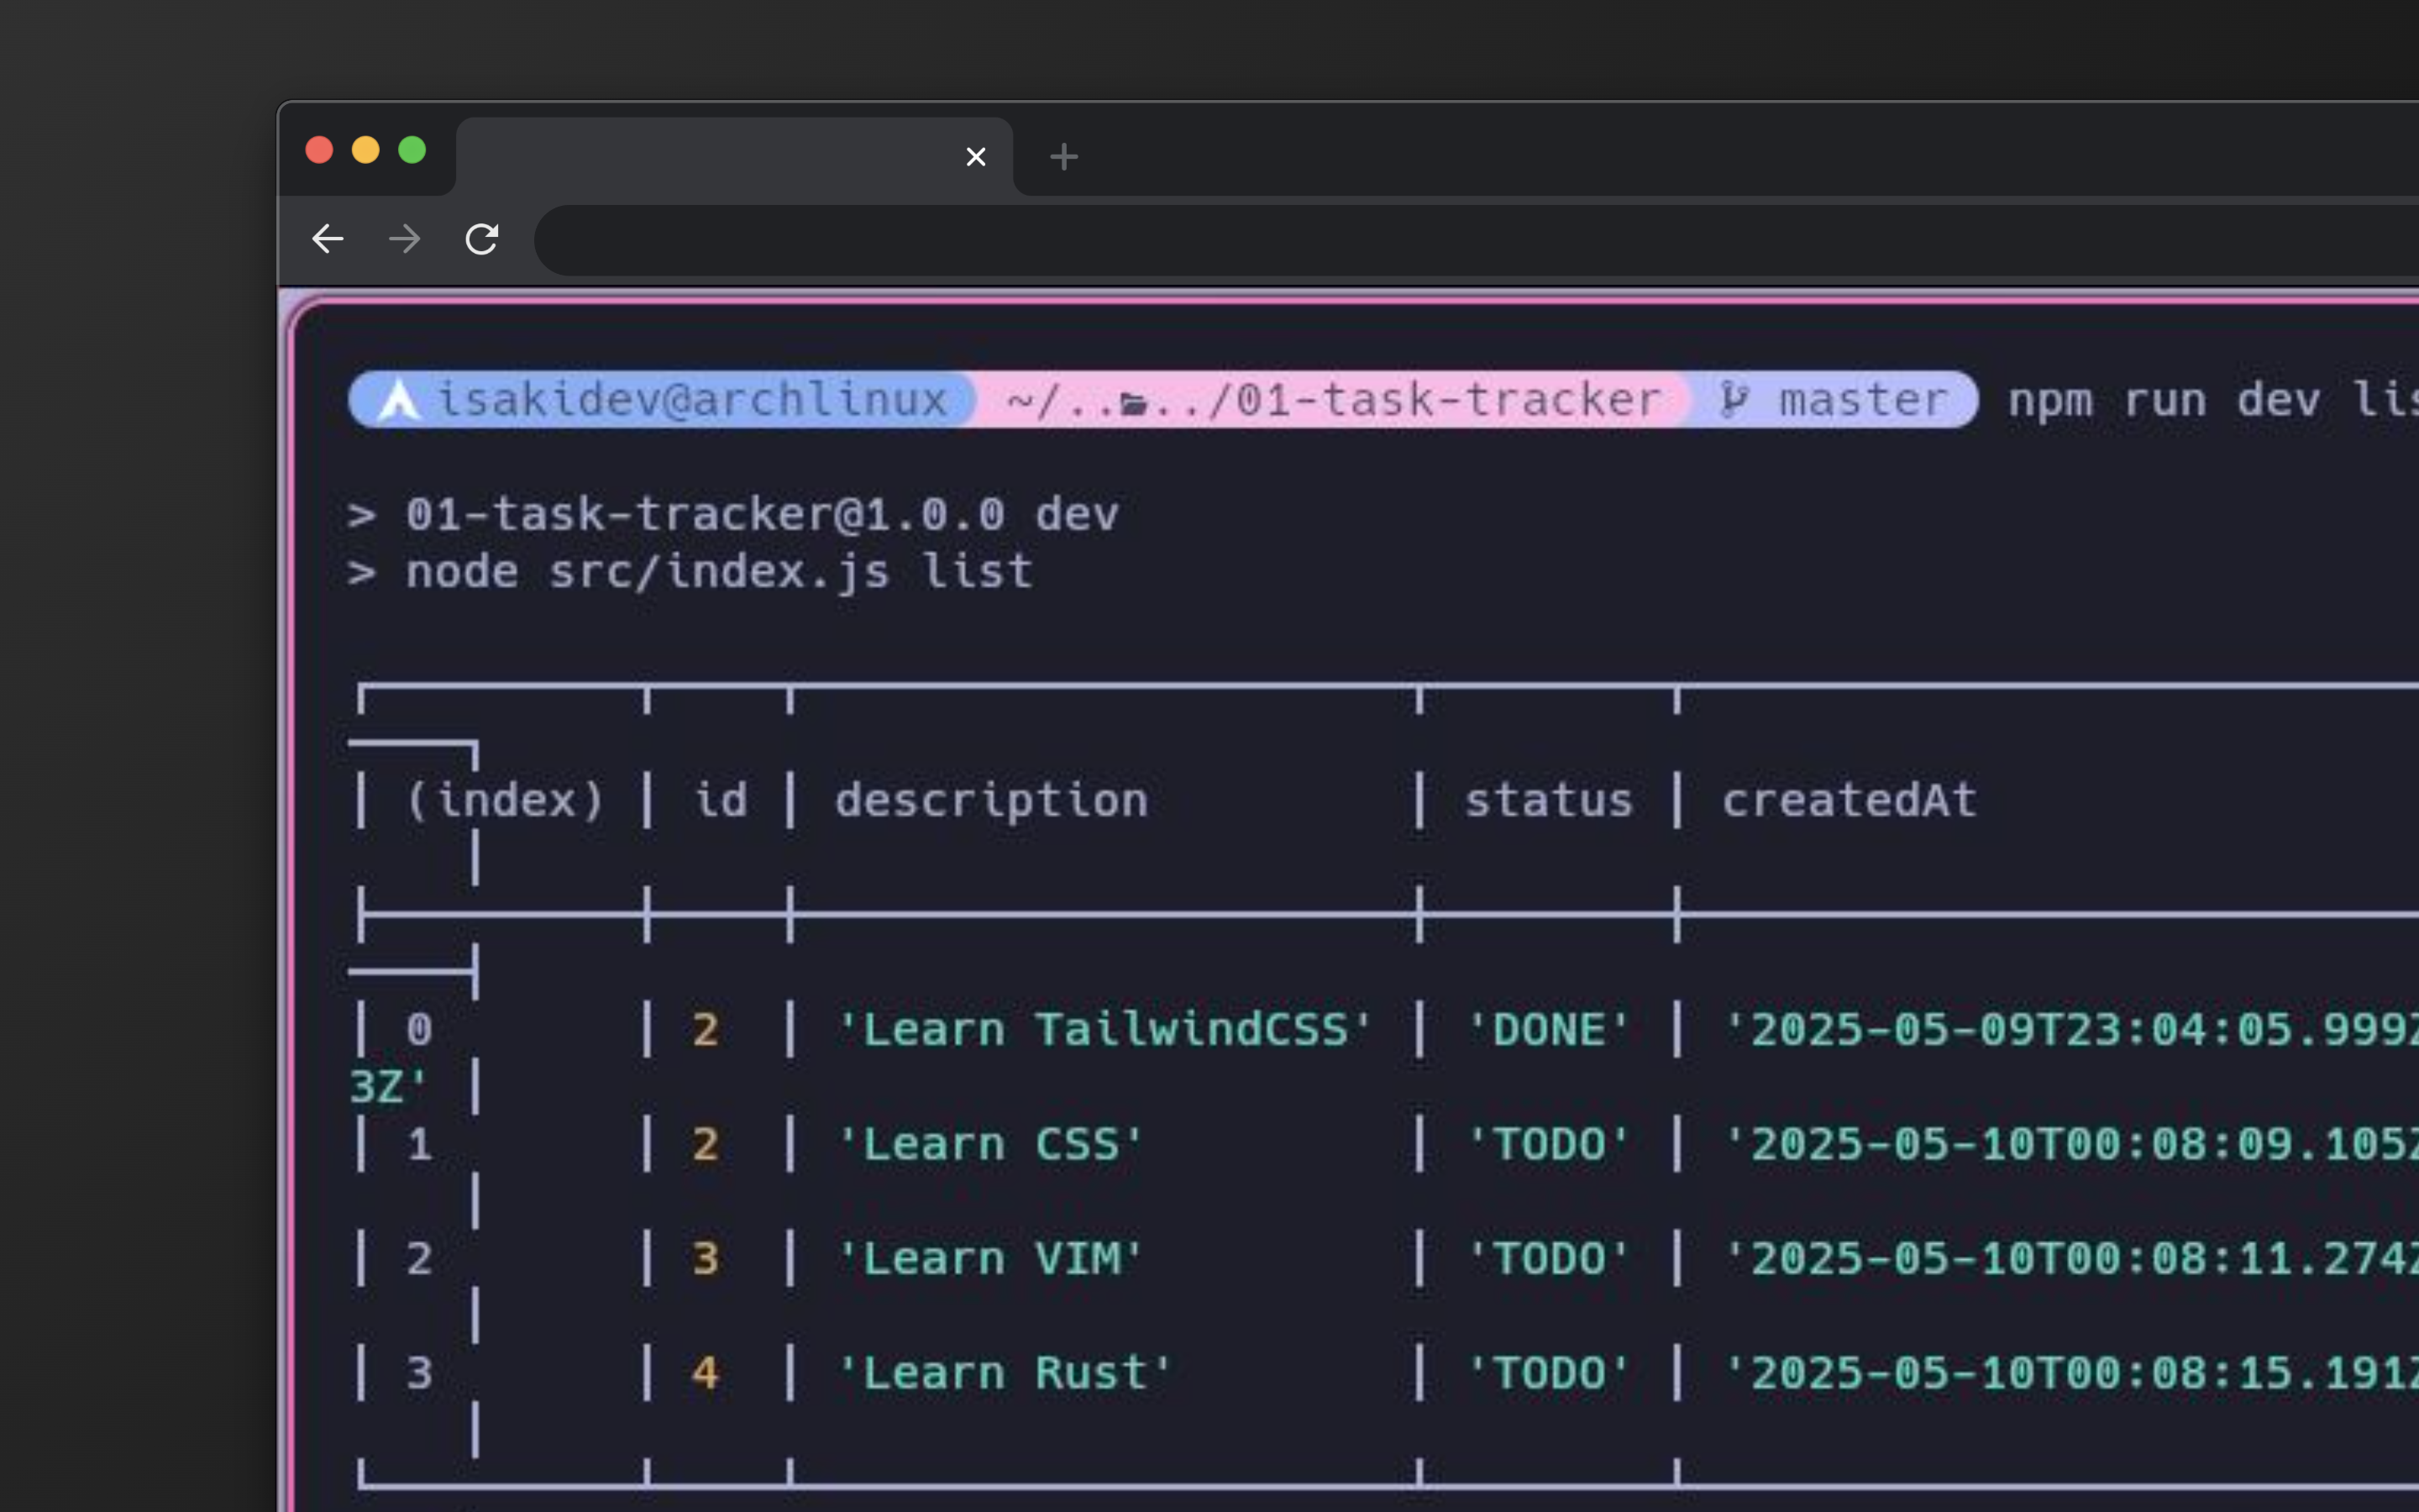
Task: Open a new tab with plus icon
Action: tap(1063, 157)
